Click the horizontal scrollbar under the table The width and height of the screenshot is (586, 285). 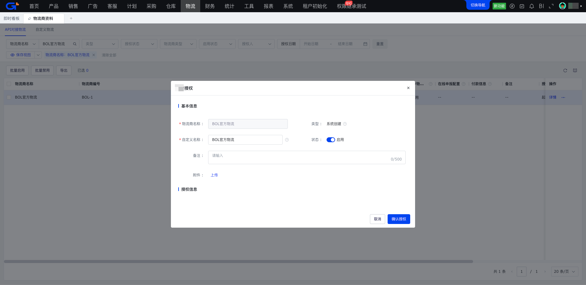(x=238, y=262)
